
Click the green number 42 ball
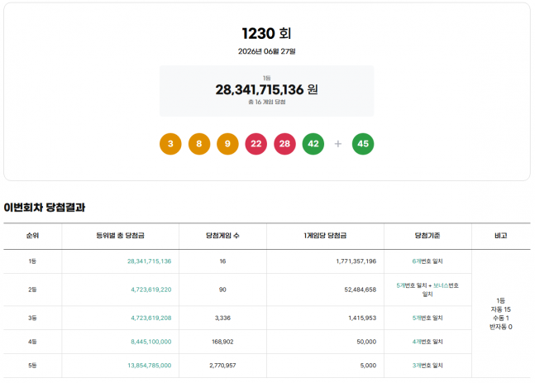313,144
